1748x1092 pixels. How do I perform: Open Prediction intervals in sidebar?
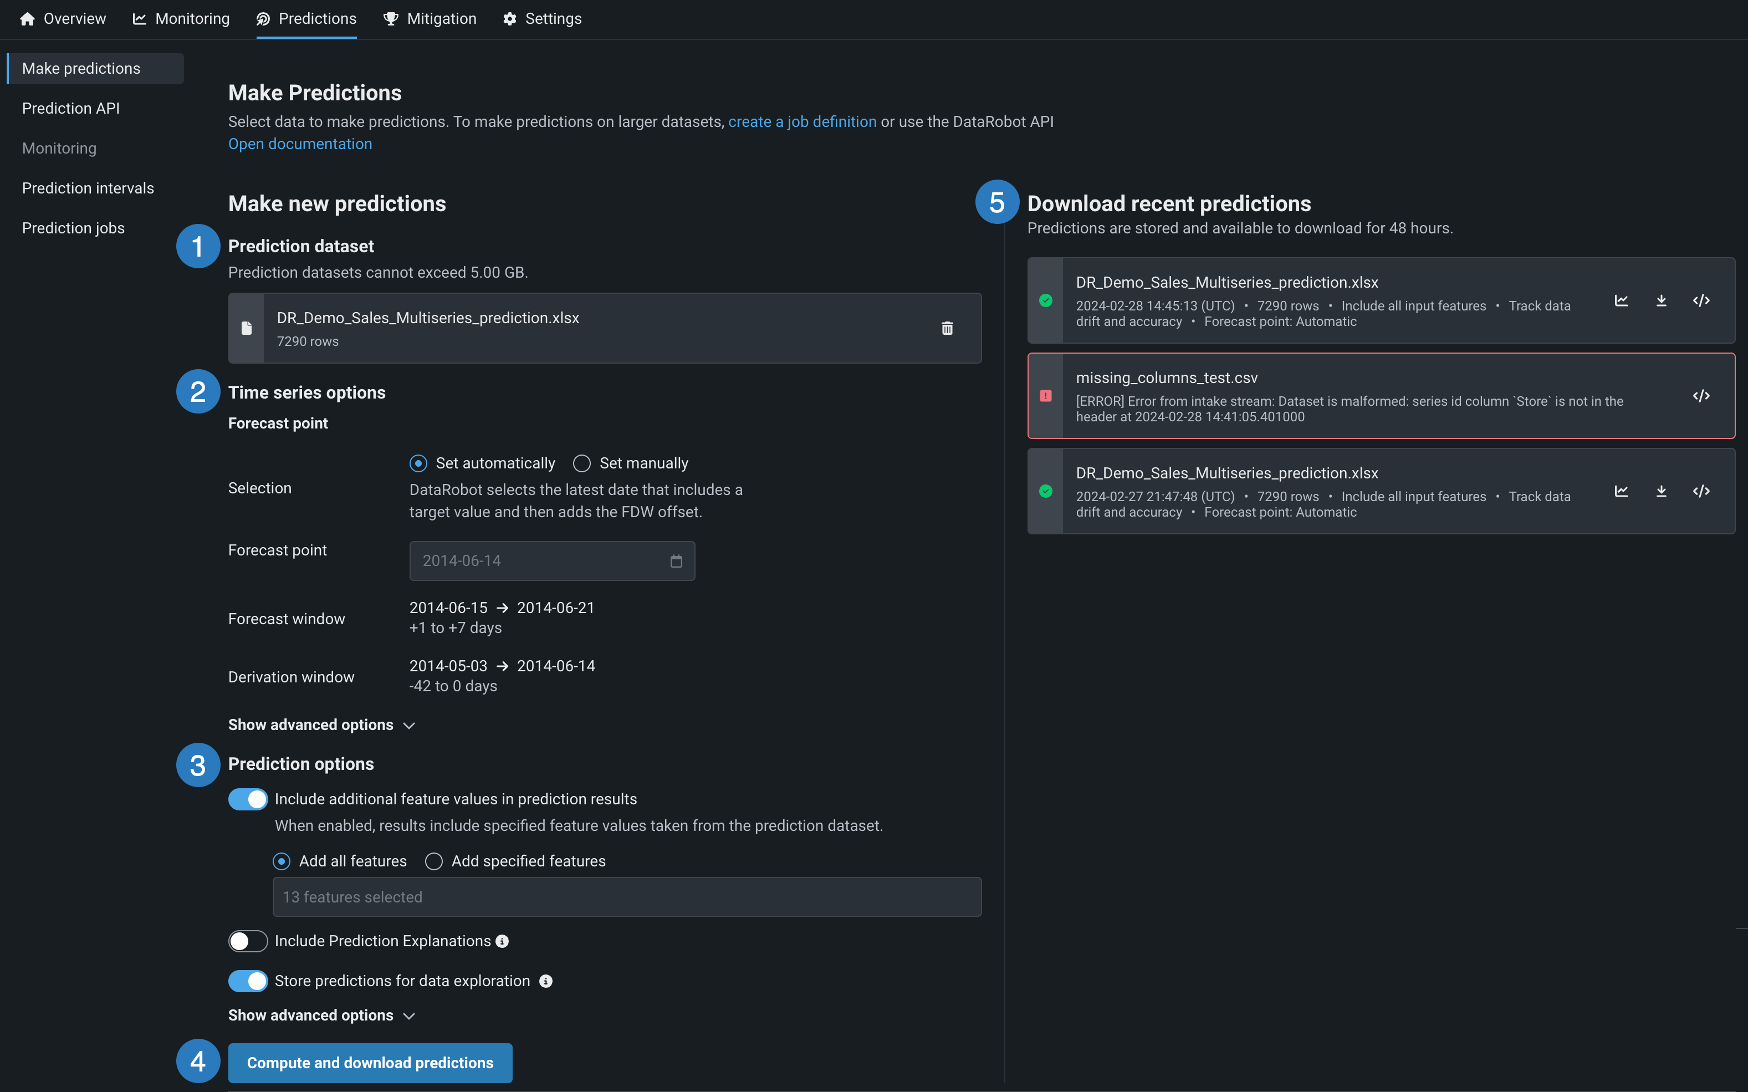pos(88,188)
